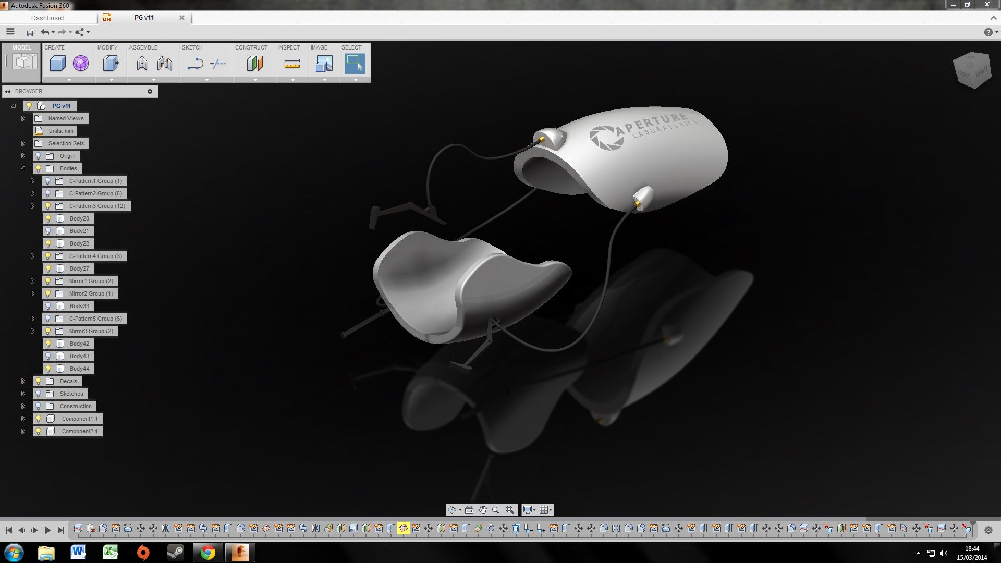
Task: Activate the Select window tool
Action: 355,64
